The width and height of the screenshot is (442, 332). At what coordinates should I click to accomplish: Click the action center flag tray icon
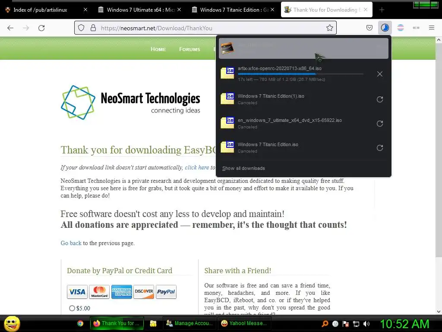pos(346,324)
